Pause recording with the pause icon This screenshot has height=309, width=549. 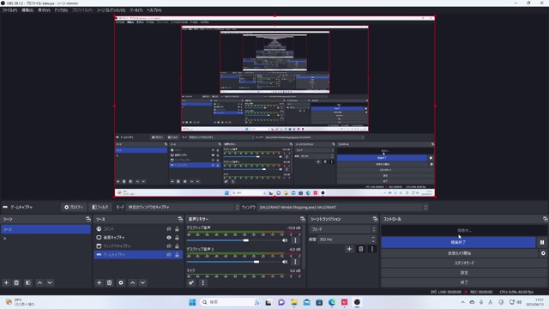click(x=542, y=242)
